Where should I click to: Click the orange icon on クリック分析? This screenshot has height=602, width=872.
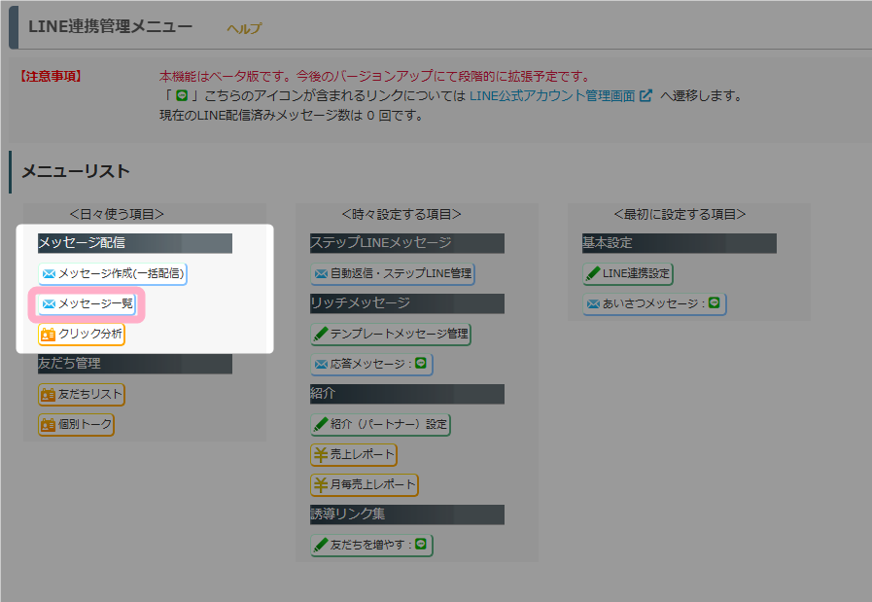pyautogui.click(x=49, y=334)
